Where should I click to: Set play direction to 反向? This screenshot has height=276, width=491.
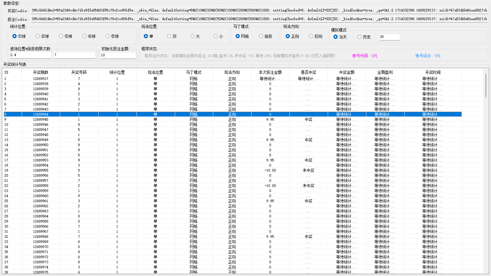coord(311,36)
